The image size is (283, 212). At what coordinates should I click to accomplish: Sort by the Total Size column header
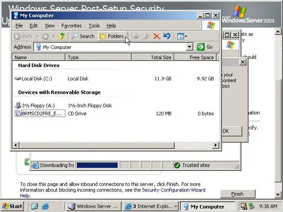[153, 57]
